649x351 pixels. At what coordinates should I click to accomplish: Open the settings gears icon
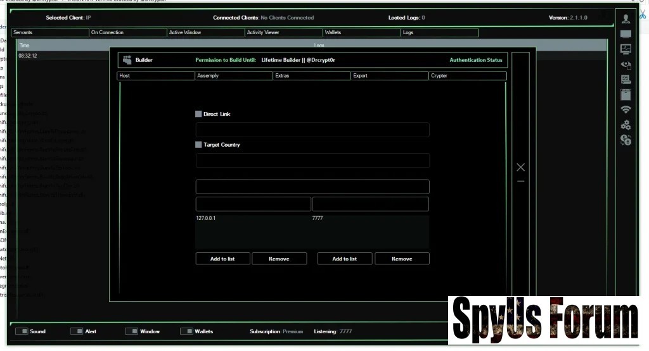tap(626, 125)
